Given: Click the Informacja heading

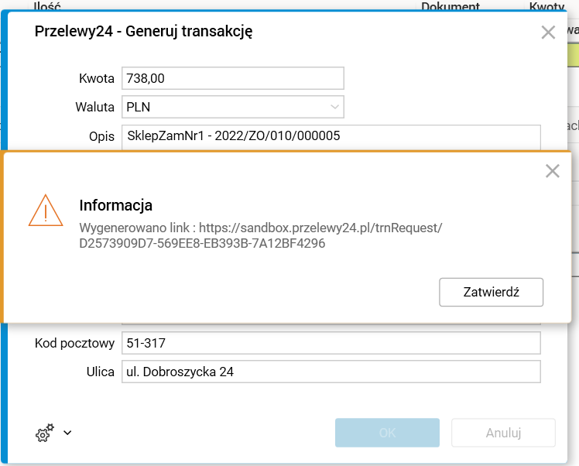Looking at the screenshot, I should (115, 205).
